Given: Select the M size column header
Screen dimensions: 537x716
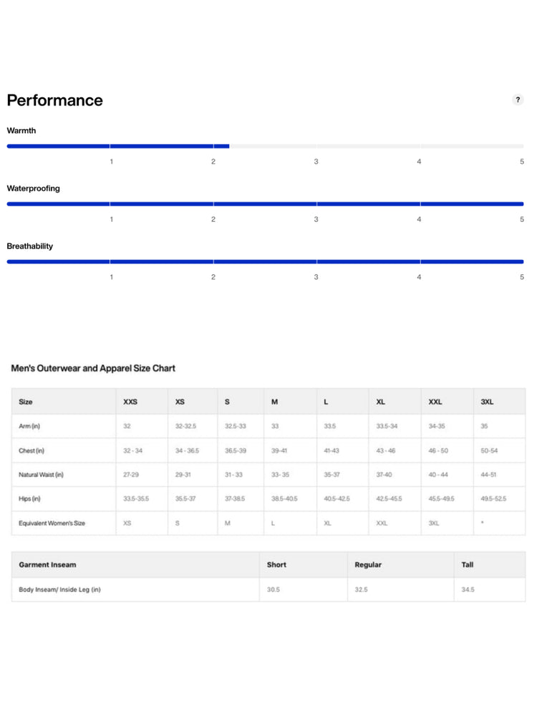Looking at the screenshot, I should coord(274,402).
